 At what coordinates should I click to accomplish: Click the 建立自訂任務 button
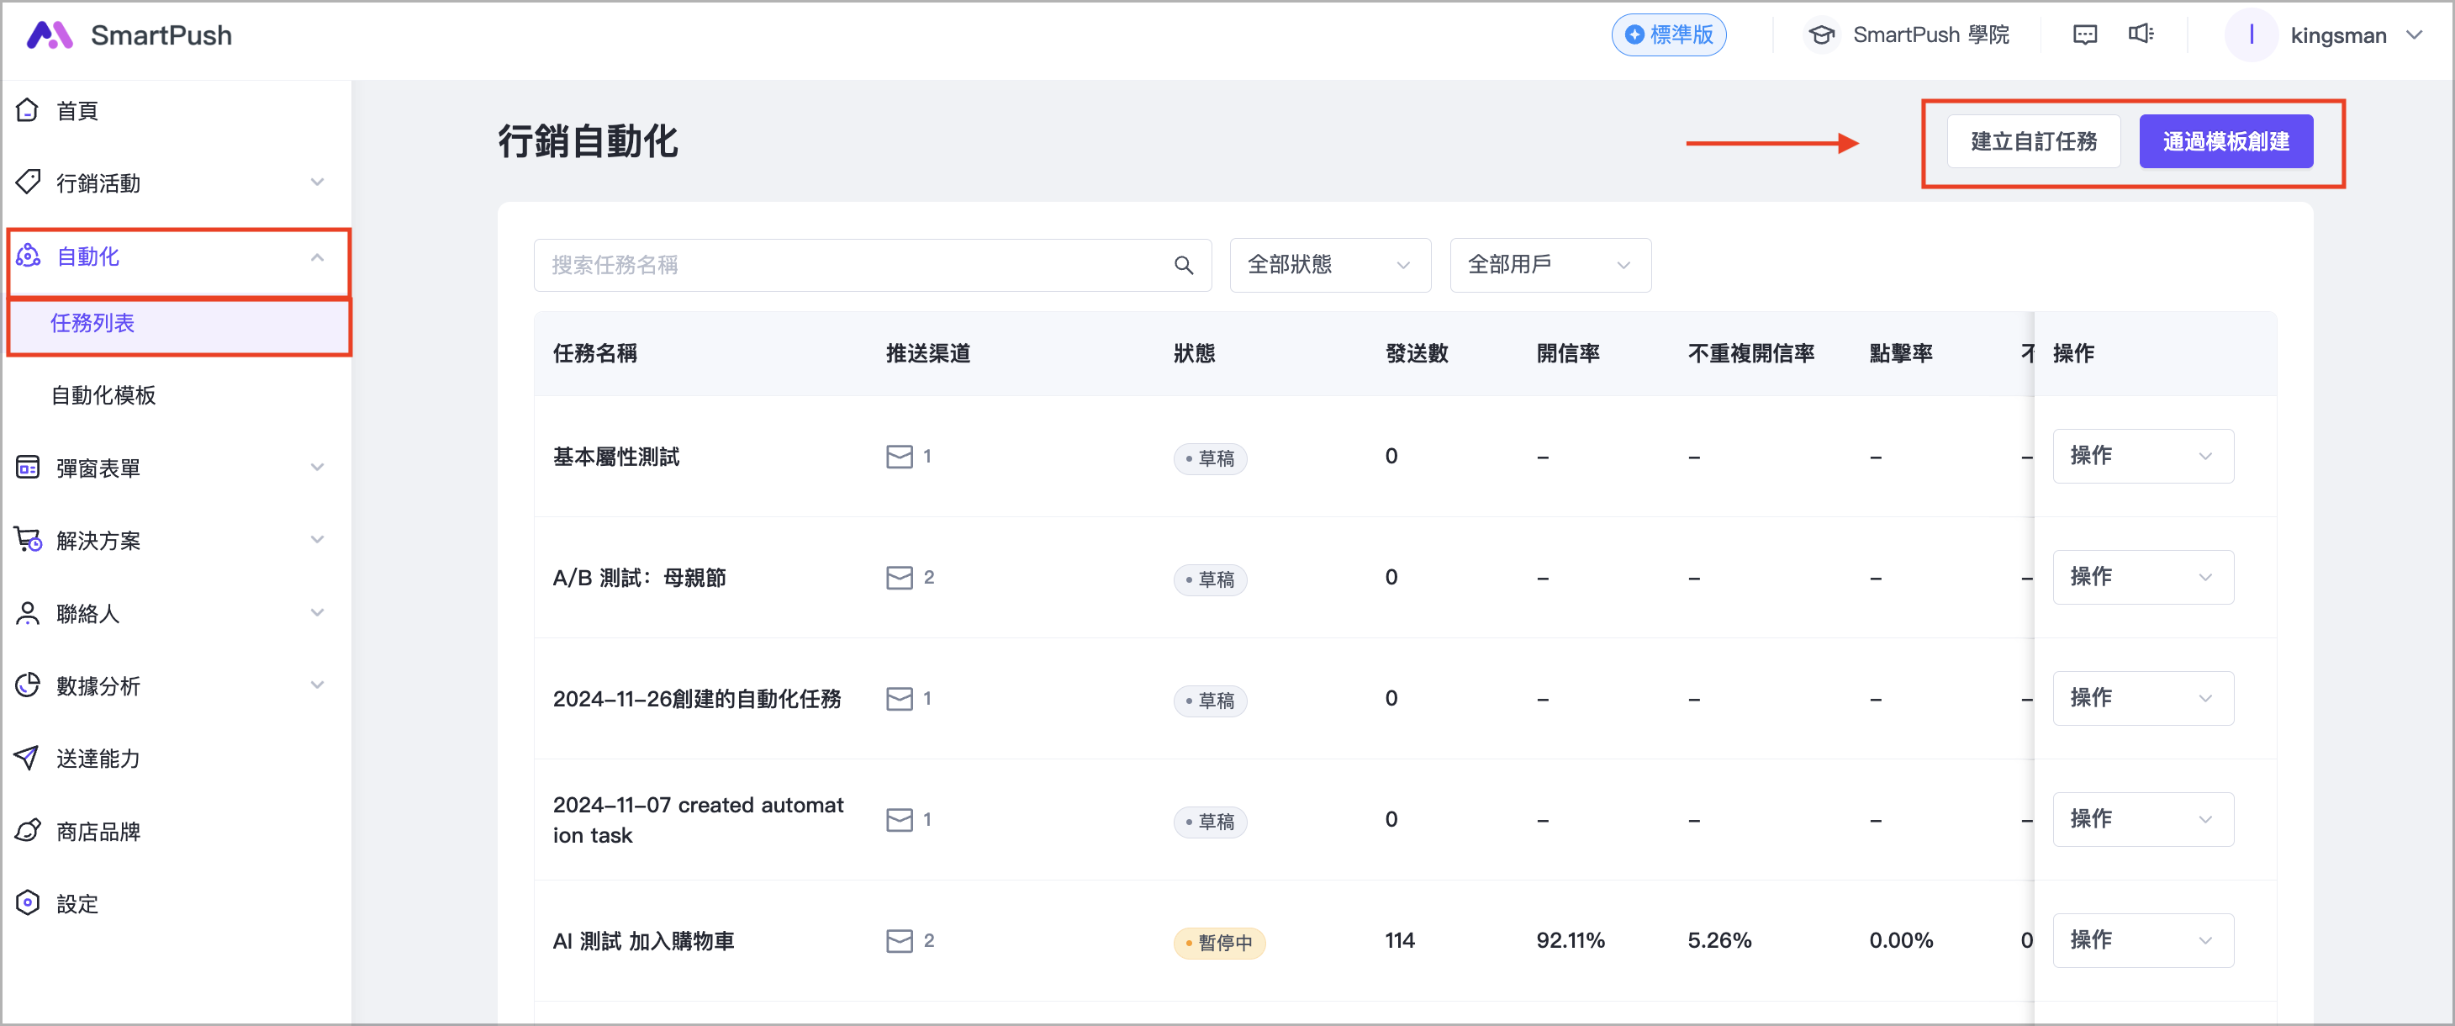(2033, 142)
